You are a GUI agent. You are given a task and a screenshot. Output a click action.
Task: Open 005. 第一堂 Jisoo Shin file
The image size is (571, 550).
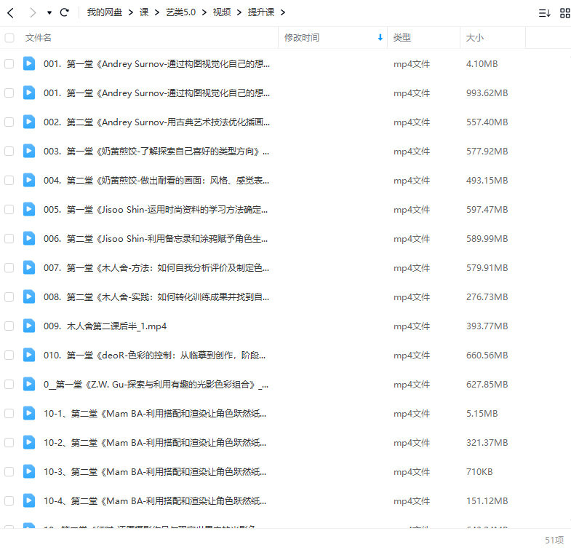(155, 209)
